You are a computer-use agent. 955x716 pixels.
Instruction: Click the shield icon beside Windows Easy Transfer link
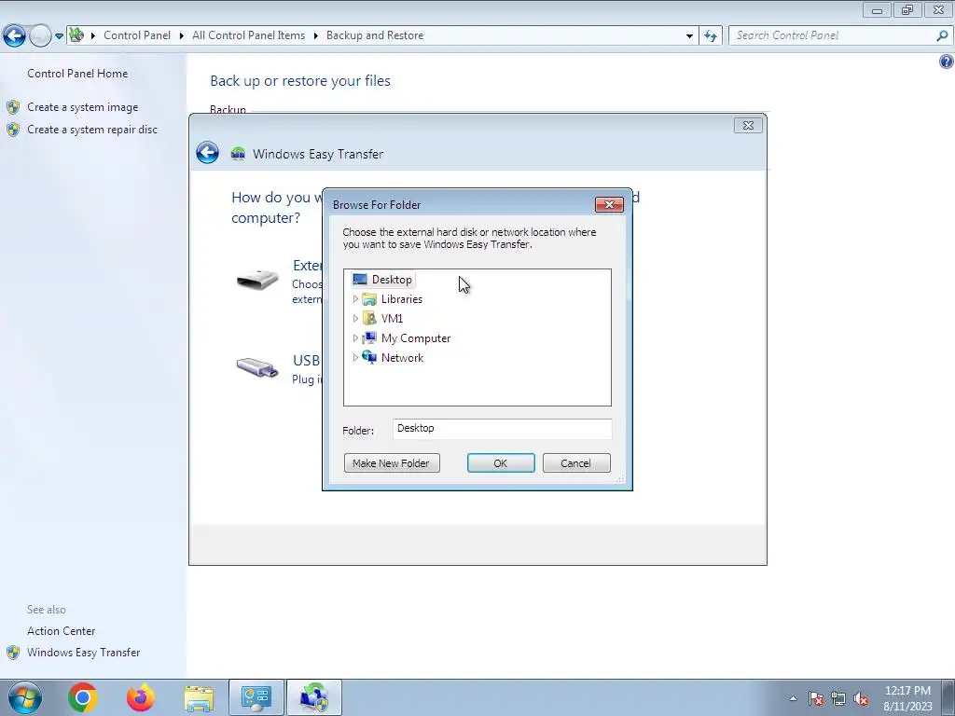click(13, 653)
